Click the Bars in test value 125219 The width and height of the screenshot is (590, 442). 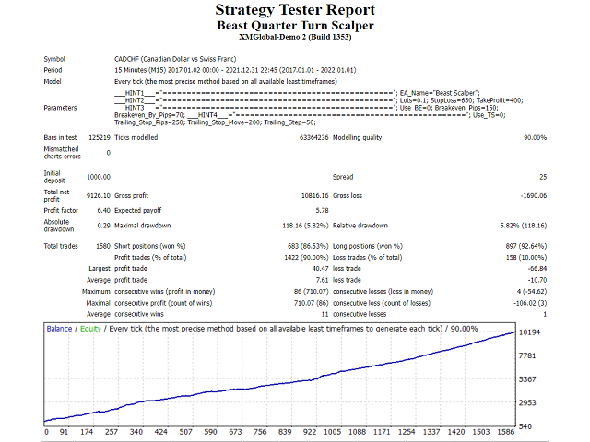pyautogui.click(x=100, y=137)
